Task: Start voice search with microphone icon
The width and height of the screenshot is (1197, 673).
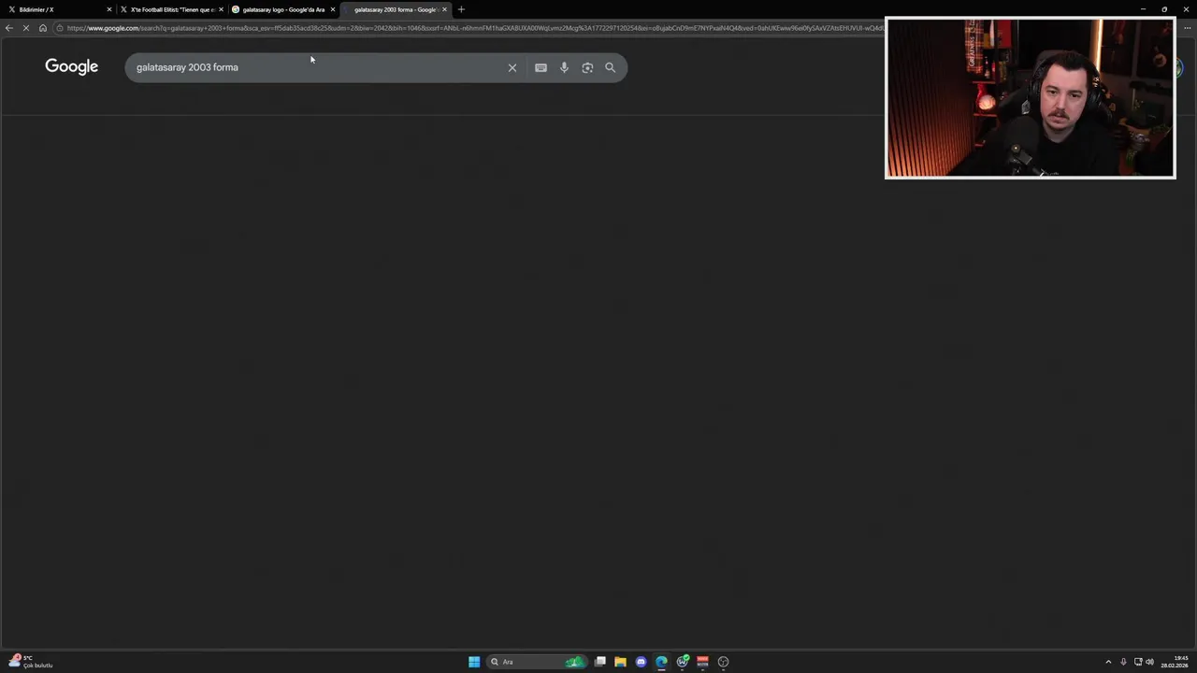Action: tap(564, 67)
